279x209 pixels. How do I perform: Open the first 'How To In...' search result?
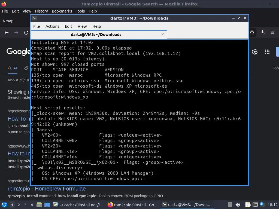19,119
